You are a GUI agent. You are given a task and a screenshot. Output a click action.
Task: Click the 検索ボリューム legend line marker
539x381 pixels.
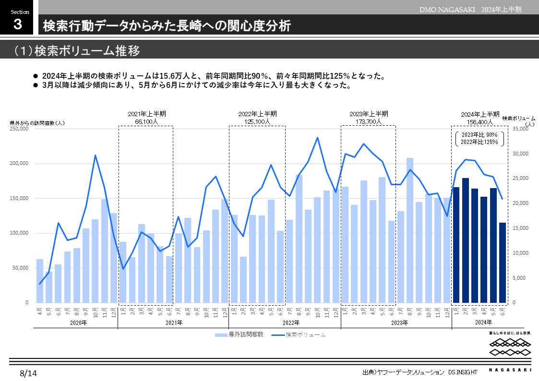coord(278,335)
